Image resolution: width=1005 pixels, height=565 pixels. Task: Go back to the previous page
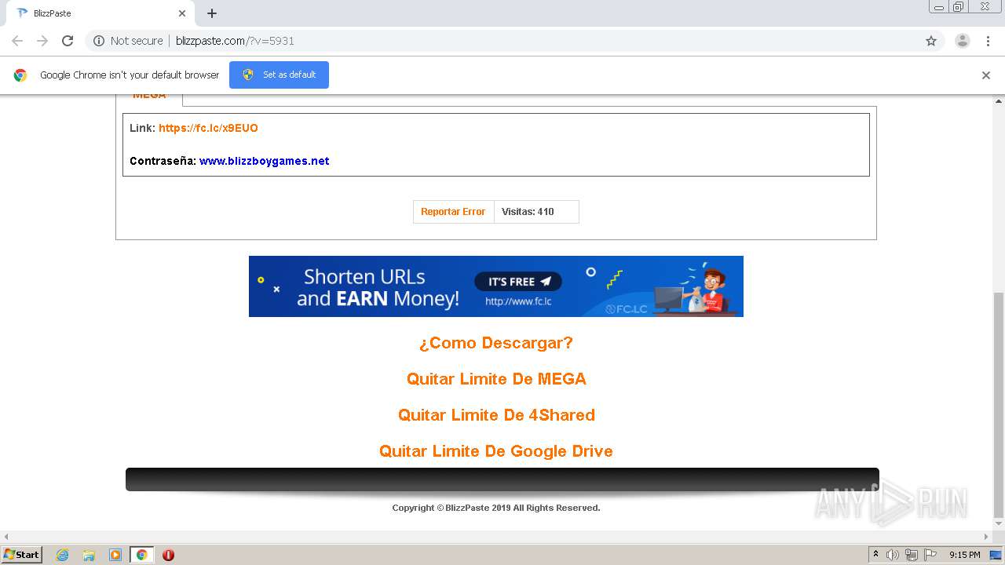[17, 41]
